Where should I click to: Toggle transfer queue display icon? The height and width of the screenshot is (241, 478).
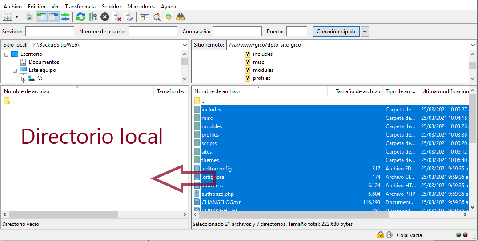click(x=65, y=17)
